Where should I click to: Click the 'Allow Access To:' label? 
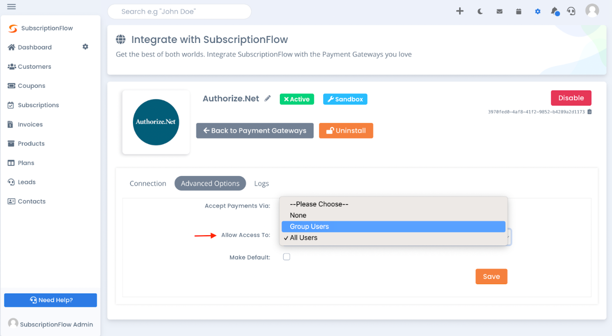pos(246,235)
